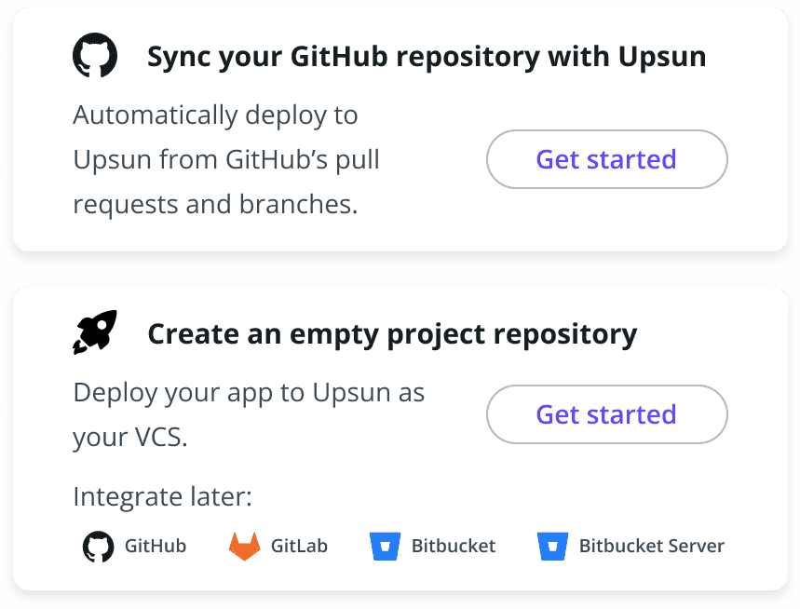Image resolution: width=800 pixels, height=609 pixels.
Task: Choose the Bitbucket Server text label
Action: pos(652,546)
